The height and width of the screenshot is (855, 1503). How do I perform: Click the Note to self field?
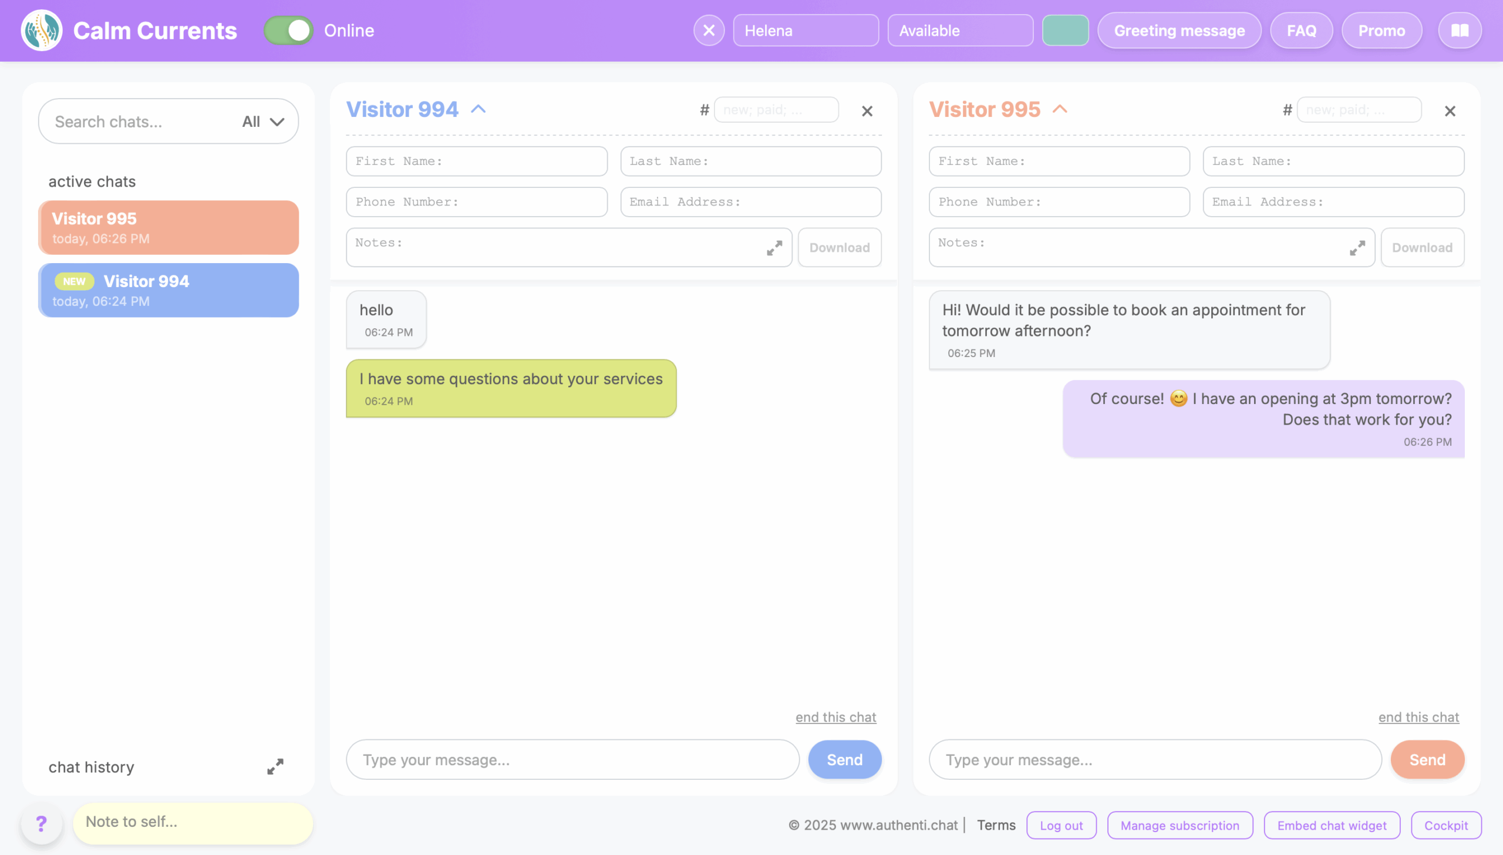point(193,822)
